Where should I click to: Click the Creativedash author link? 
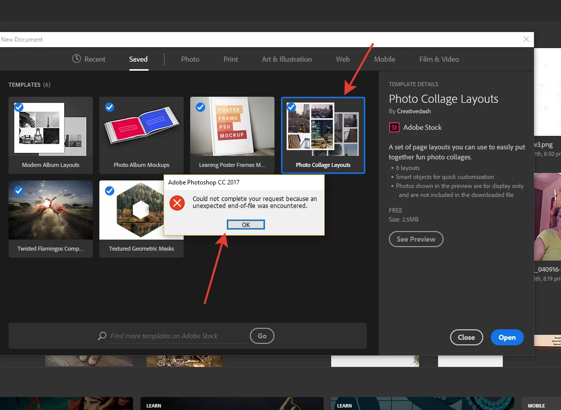[413, 111]
